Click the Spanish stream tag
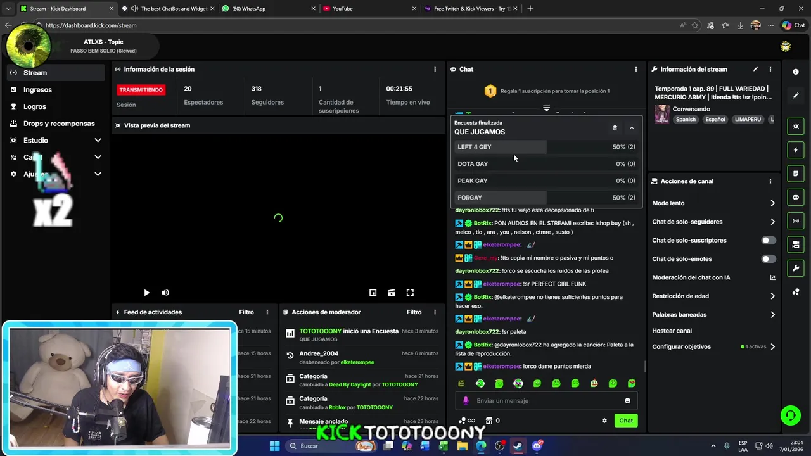Screen dimensions: 811x456 tap(686, 119)
